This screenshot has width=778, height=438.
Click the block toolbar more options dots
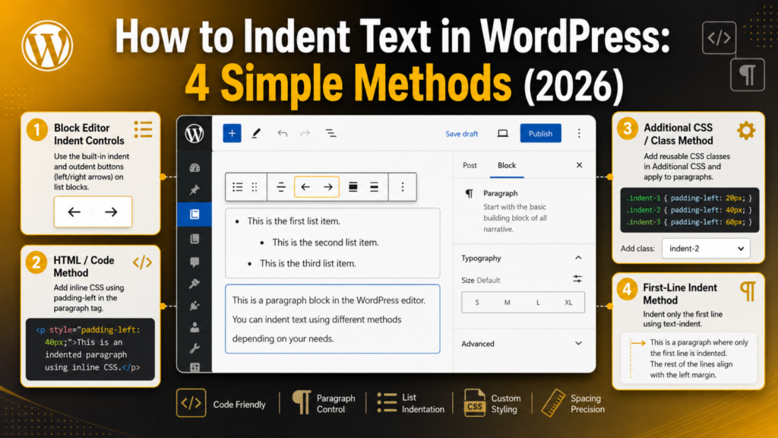pyautogui.click(x=403, y=187)
